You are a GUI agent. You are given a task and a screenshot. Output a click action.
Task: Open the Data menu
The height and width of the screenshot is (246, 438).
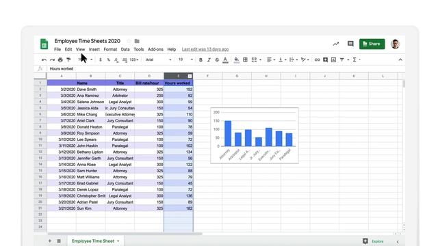click(x=125, y=49)
